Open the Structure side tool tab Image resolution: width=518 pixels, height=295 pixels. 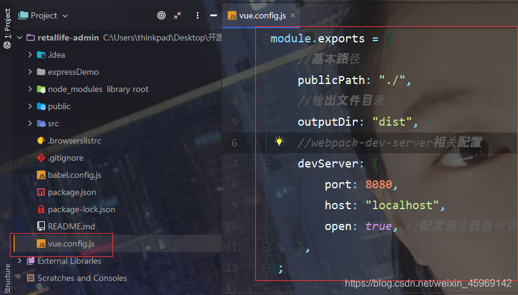pyautogui.click(x=7, y=279)
